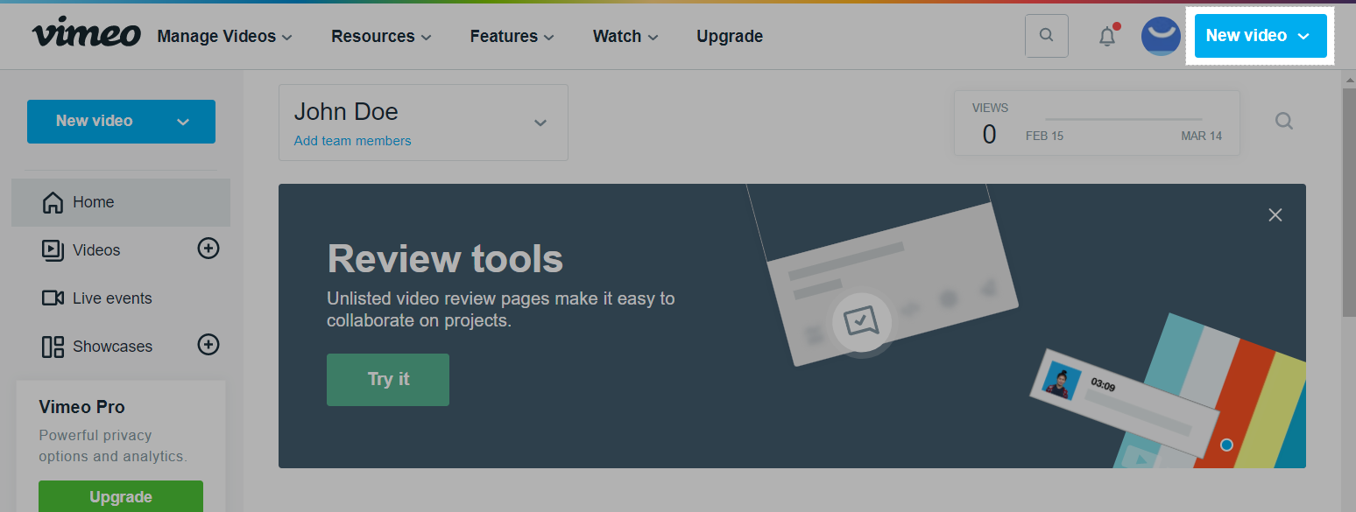The width and height of the screenshot is (1356, 512).
Task: Click the search magnifier beside the views panel
Action: click(x=1284, y=122)
